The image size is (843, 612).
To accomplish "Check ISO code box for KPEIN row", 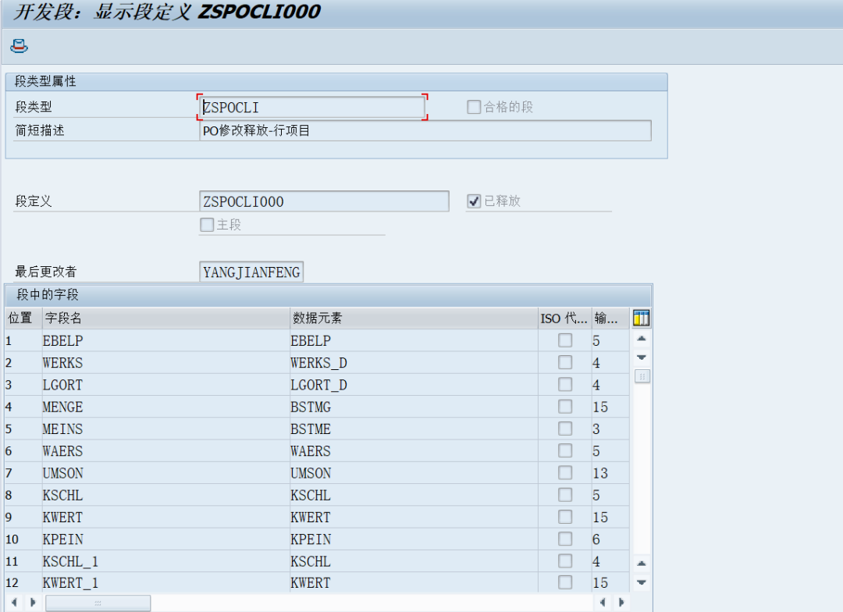I will tap(565, 539).
